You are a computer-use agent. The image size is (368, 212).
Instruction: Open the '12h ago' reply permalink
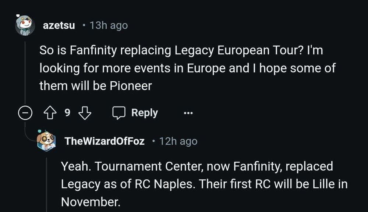coord(178,141)
